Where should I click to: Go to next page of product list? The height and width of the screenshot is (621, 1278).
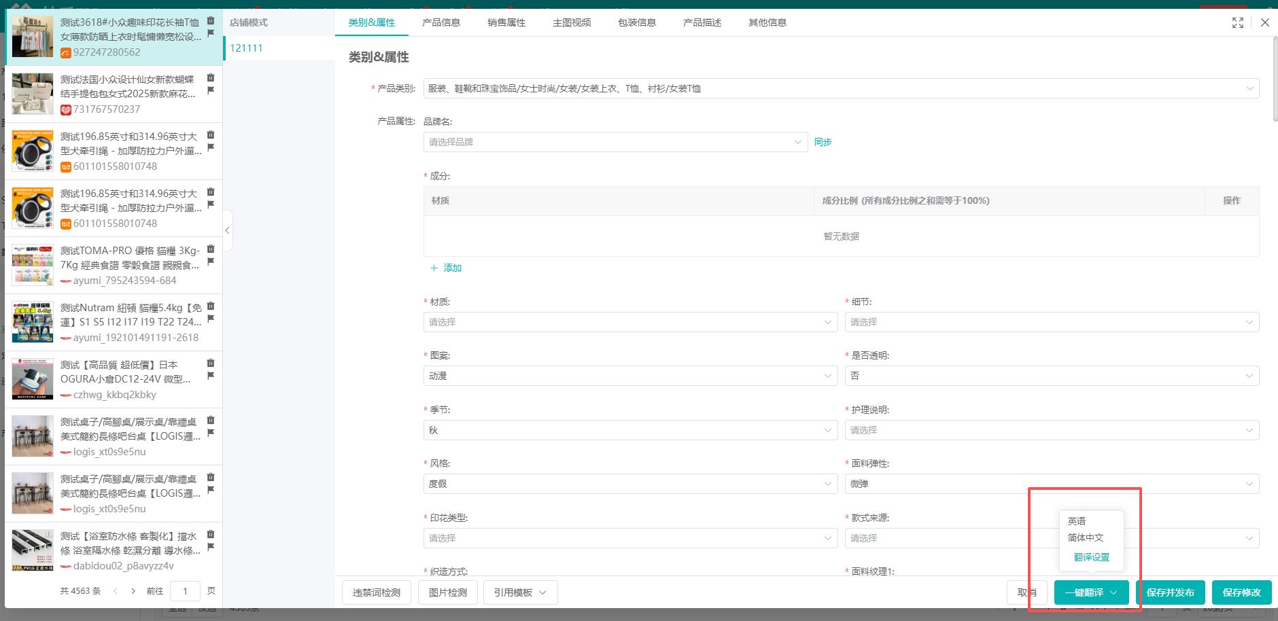(133, 591)
